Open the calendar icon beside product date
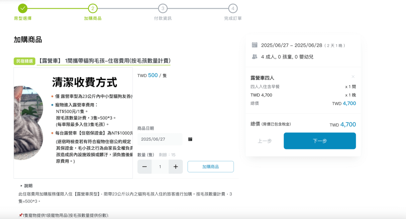 pos(190,139)
